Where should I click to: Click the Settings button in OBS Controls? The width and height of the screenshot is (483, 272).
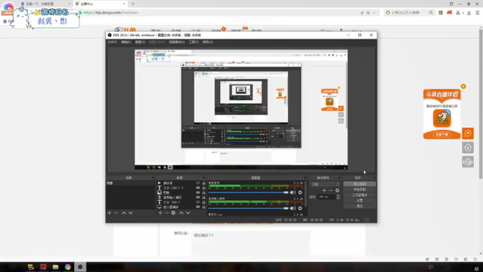tap(359, 201)
